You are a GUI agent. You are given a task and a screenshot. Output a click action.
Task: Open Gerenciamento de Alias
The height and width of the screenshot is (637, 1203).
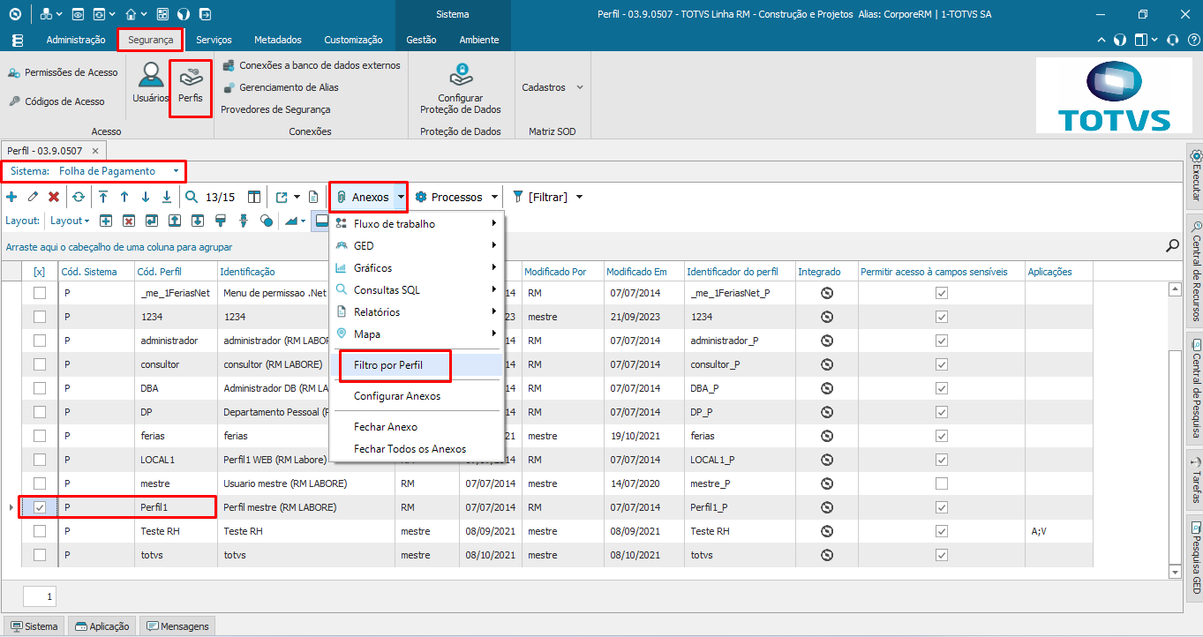[x=280, y=87]
